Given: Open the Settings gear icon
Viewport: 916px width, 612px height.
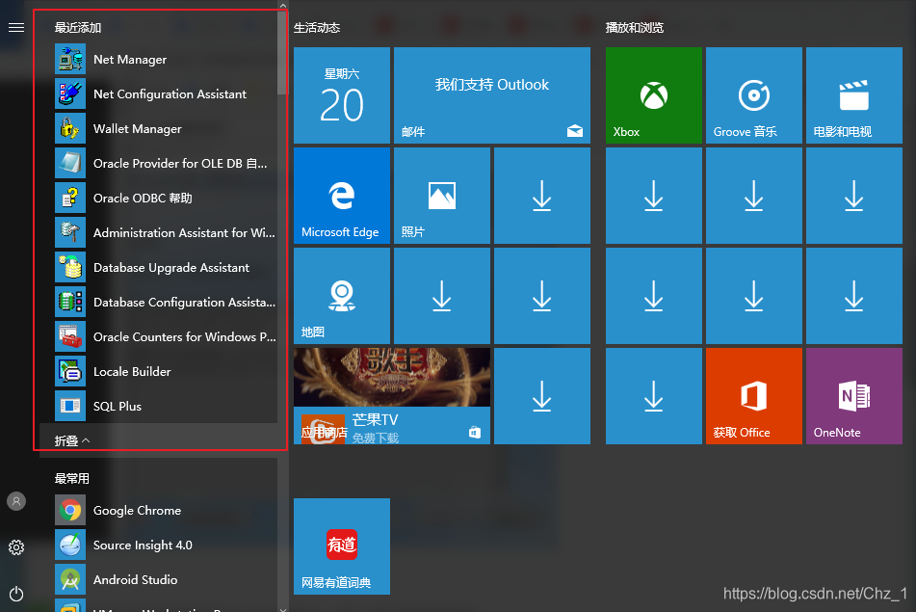Looking at the screenshot, I should [x=16, y=547].
